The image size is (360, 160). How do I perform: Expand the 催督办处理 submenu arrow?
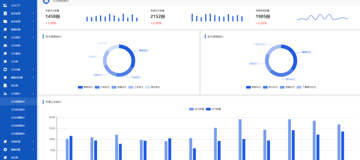pos(33,78)
